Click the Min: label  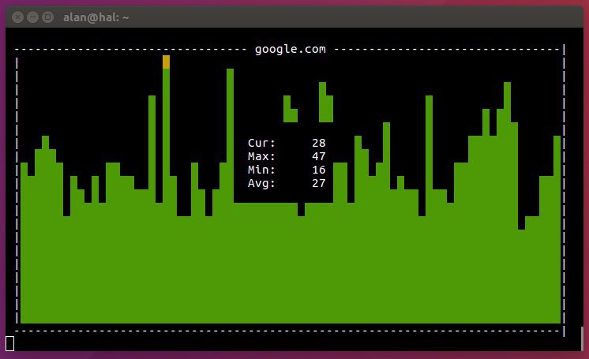click(261, 170)
